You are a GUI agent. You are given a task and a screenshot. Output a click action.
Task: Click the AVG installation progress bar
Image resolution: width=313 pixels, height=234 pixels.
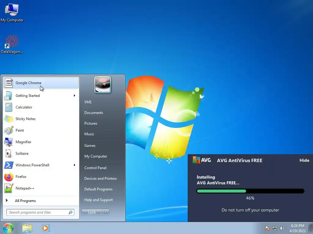coord(250,191)
